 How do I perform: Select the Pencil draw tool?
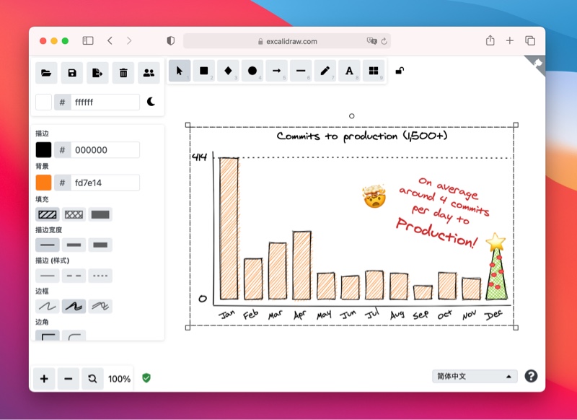tap(325, 71)
